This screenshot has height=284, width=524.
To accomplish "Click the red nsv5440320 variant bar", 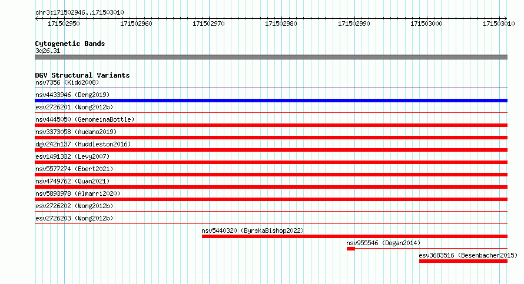I will [354, 236].
